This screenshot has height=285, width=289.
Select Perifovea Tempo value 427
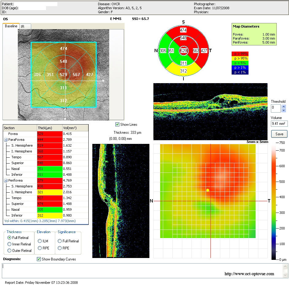50,198
